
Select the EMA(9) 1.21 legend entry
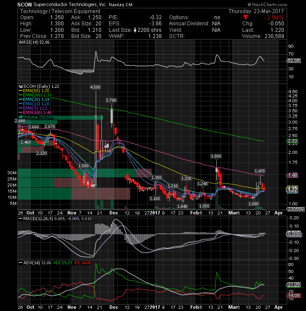pyautogui.click(x=35, y=108)
